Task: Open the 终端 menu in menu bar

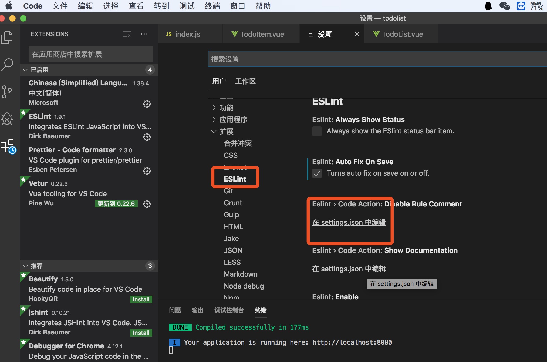Action: [212, 6]
